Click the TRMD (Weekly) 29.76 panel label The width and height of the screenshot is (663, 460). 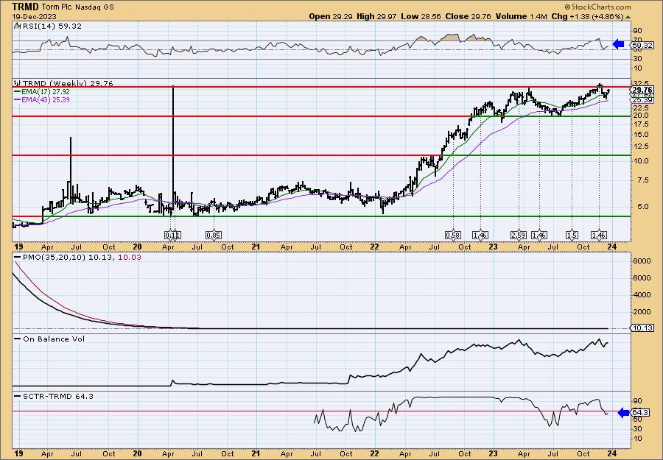[x=68, y=83]
